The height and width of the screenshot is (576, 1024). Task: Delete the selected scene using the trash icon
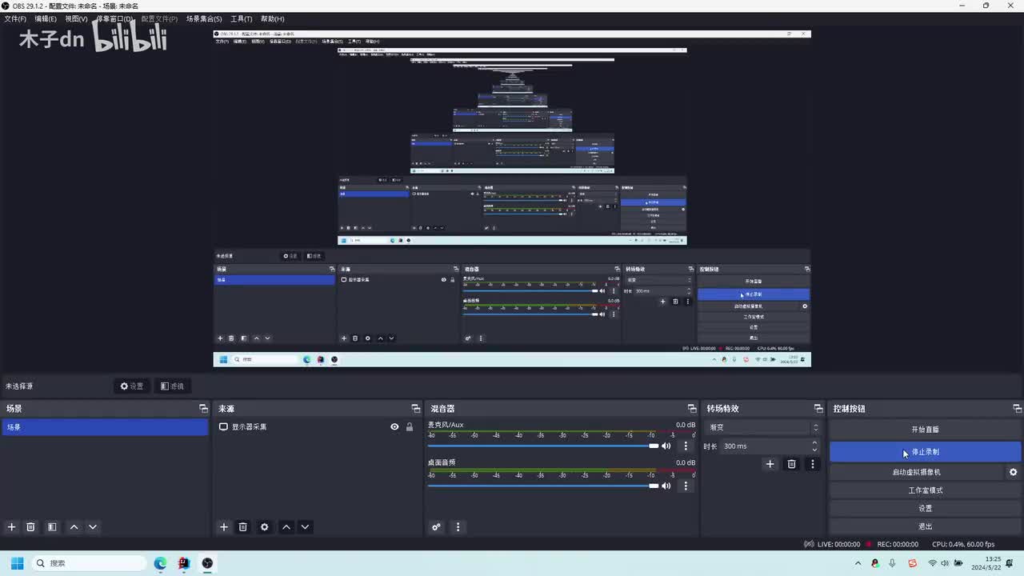31,527
